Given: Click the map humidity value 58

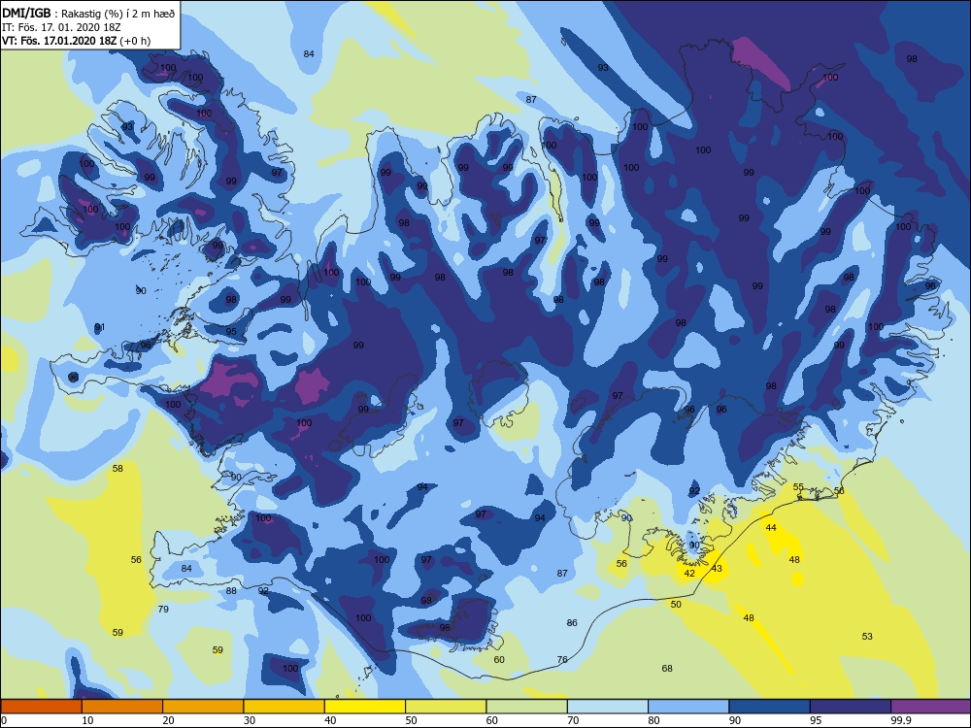Looking at the screenshot, I should coord(117,469).
